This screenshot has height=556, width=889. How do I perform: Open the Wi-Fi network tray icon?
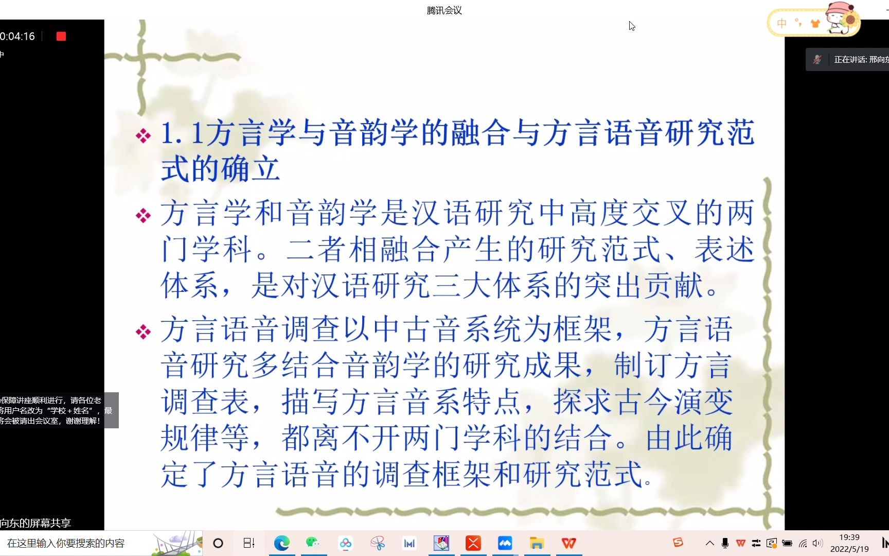(803, 543)
